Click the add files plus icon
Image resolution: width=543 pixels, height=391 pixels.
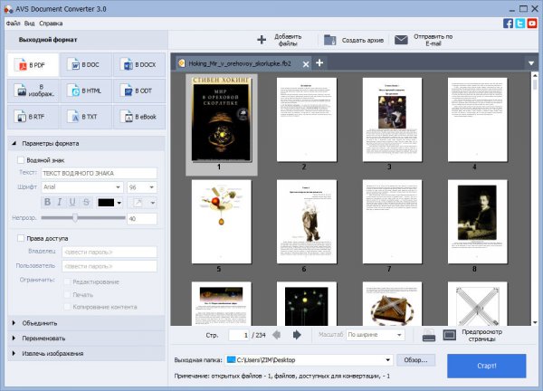coord(262,40)
